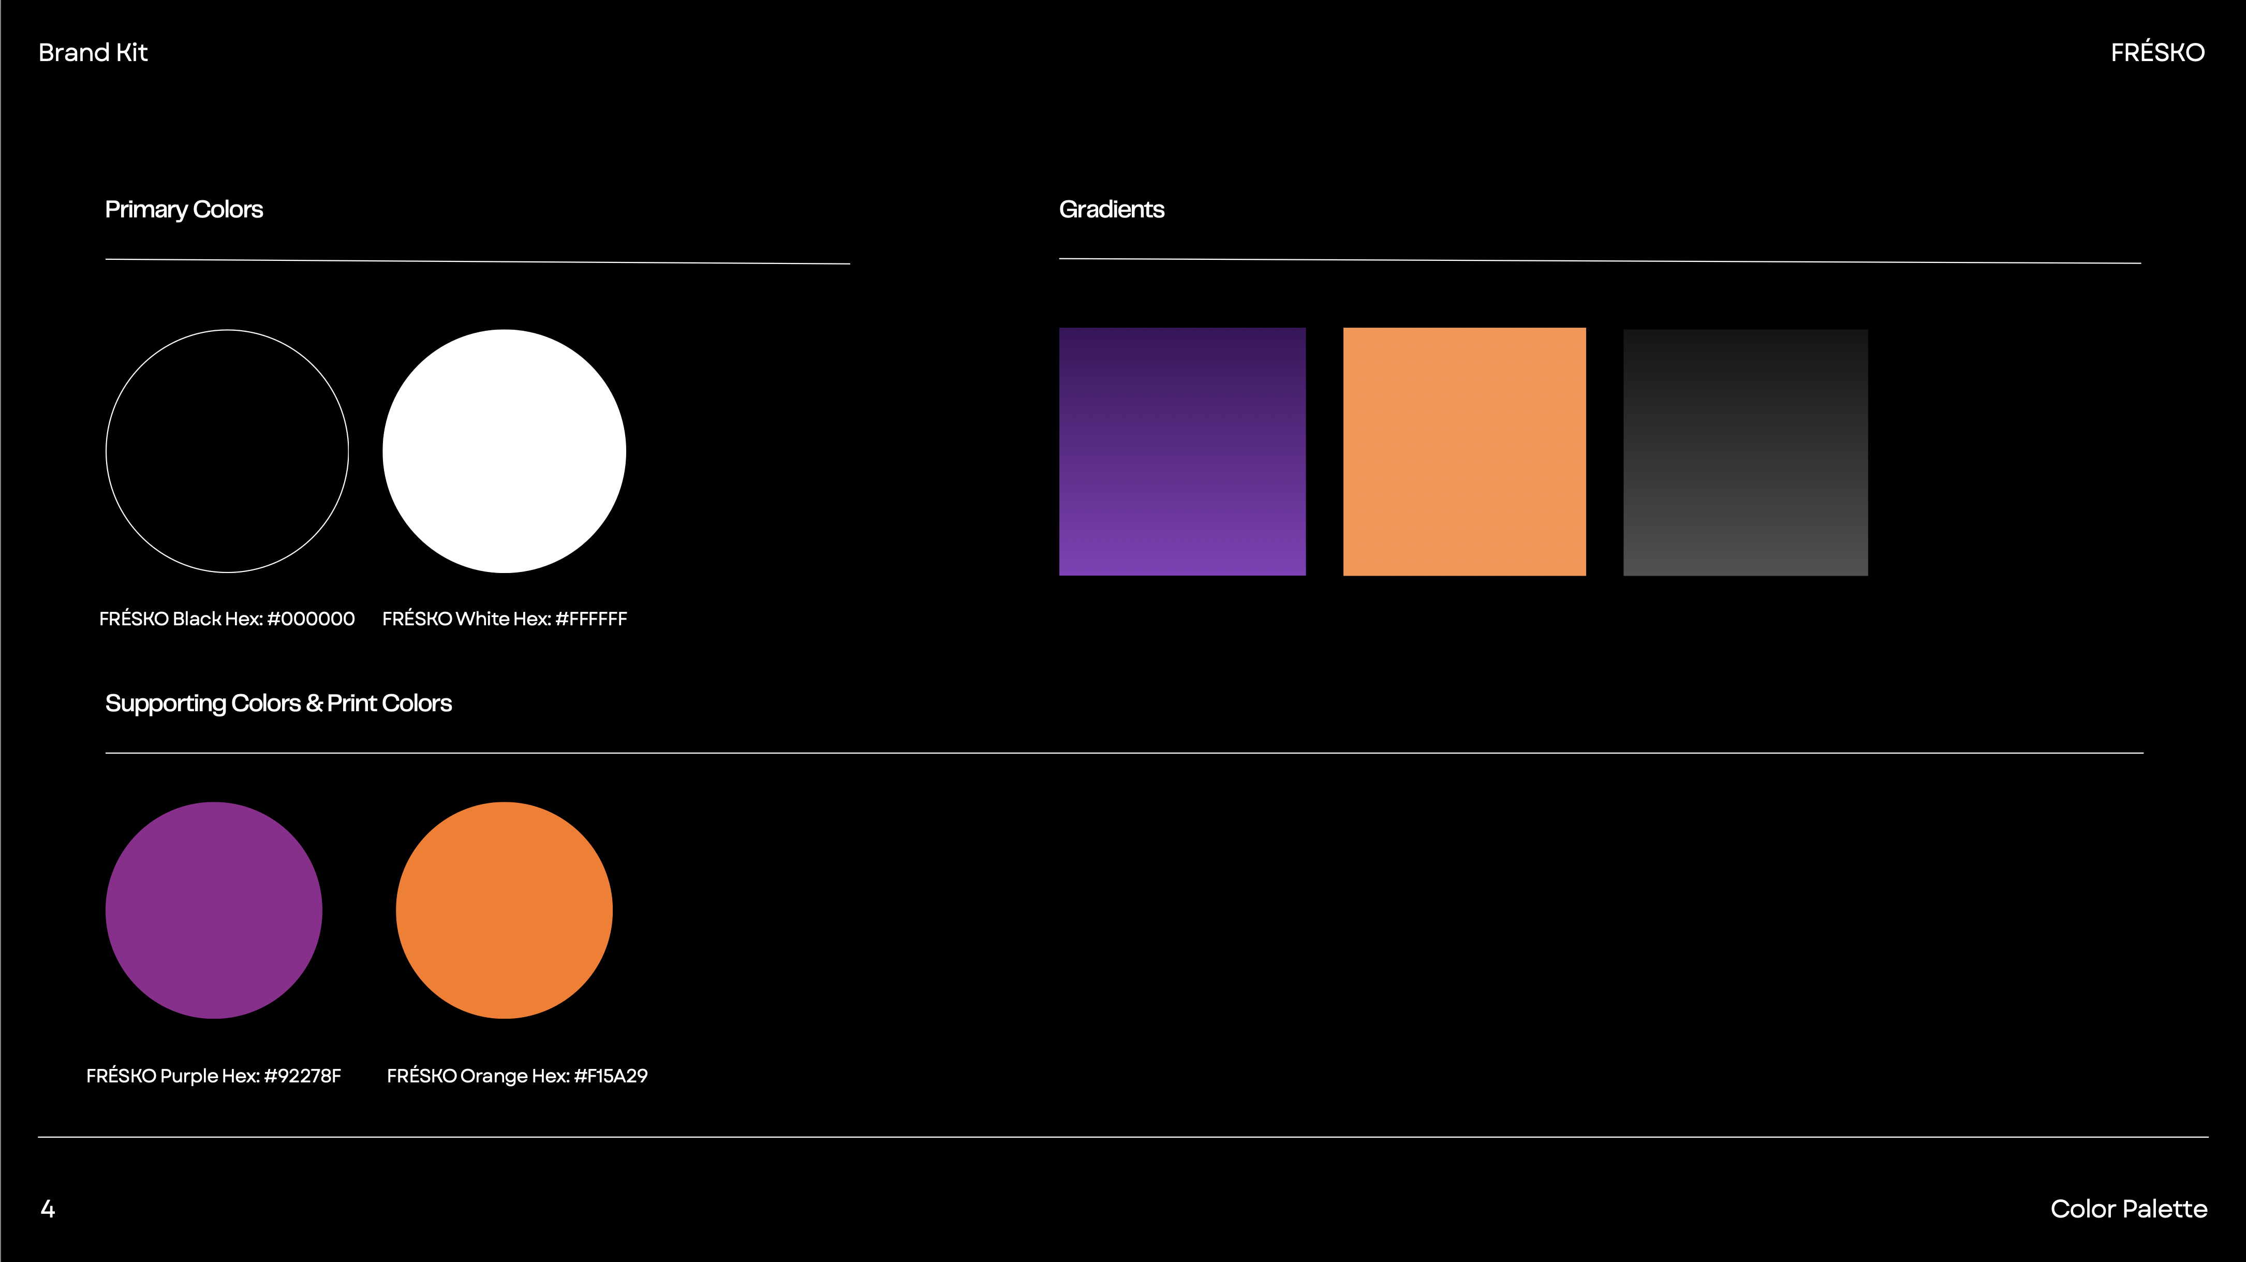Click 'FRÉSKO Orange Hex: #F15A29' label
Image resolution: width=2246 pixels, height=1262 pixels.
tap(517, 1075)
